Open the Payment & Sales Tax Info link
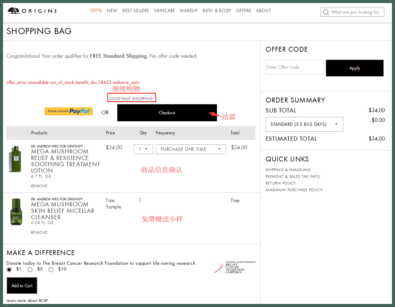395x307 pixels. (293, 177)
